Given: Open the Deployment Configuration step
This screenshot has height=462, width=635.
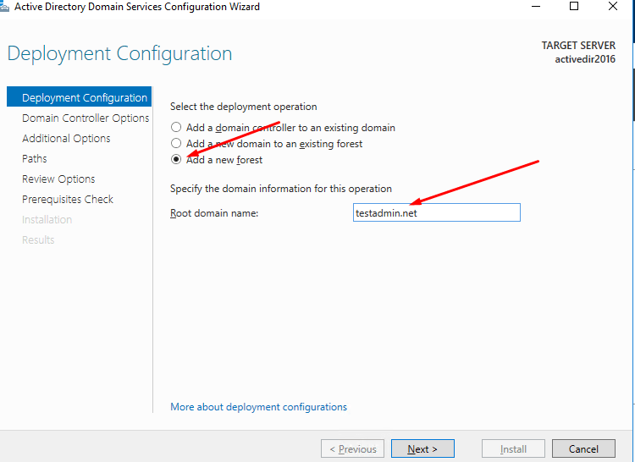Looking at the screenshot, I should 84,98.
